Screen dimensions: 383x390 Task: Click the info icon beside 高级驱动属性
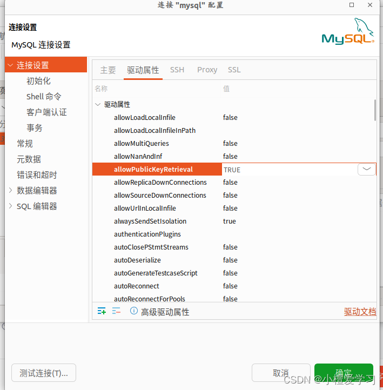134,311
